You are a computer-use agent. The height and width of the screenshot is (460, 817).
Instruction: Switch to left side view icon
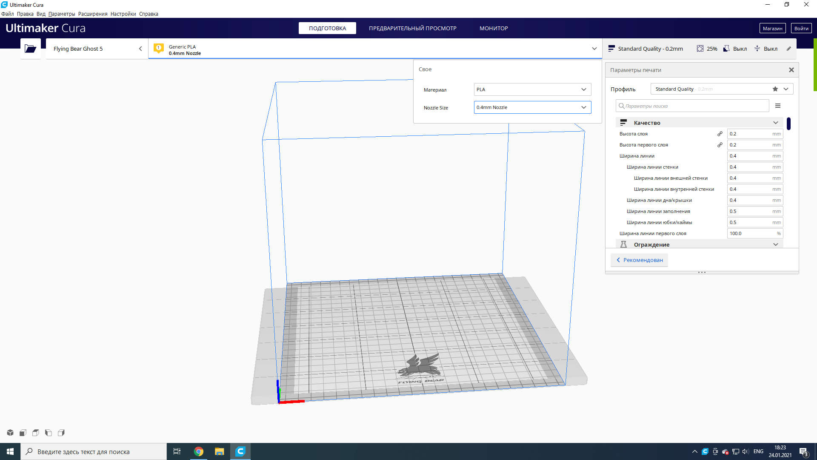click(x=49, y=433)
